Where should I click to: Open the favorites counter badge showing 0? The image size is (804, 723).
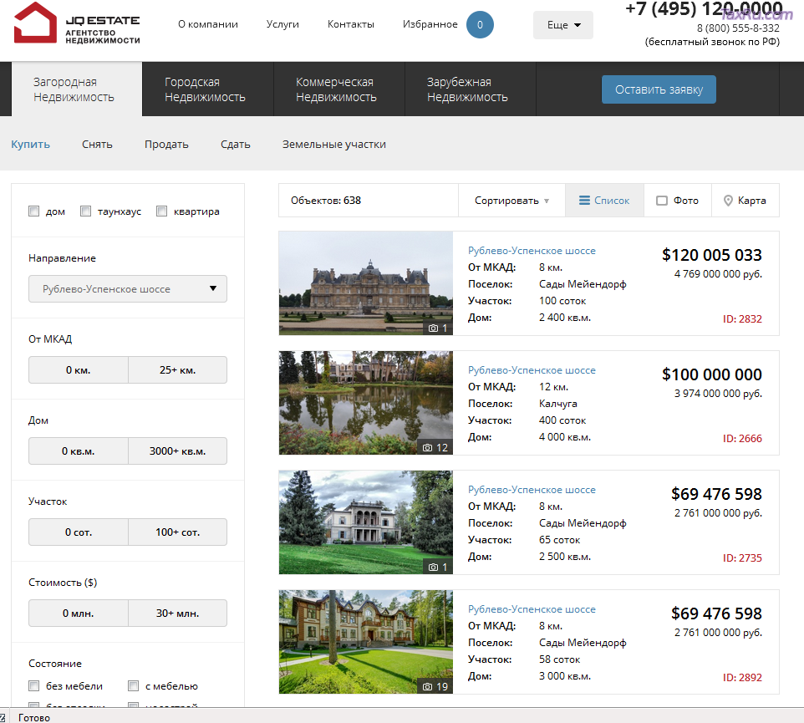(x=480, y=25)
